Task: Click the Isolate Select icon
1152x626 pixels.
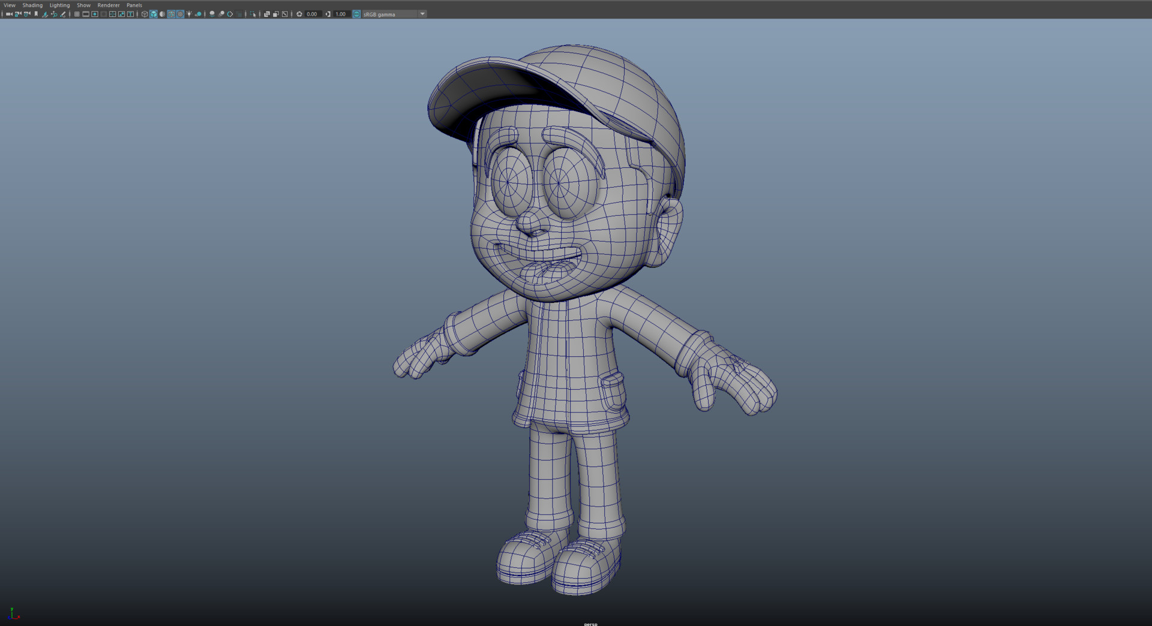Action: coord(253,14)
